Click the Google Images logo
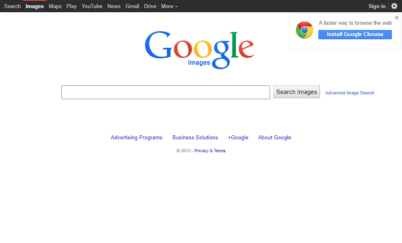This screenshot has width=402, height=243. [199, 50]
